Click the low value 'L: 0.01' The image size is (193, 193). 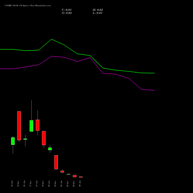(98, 13)
